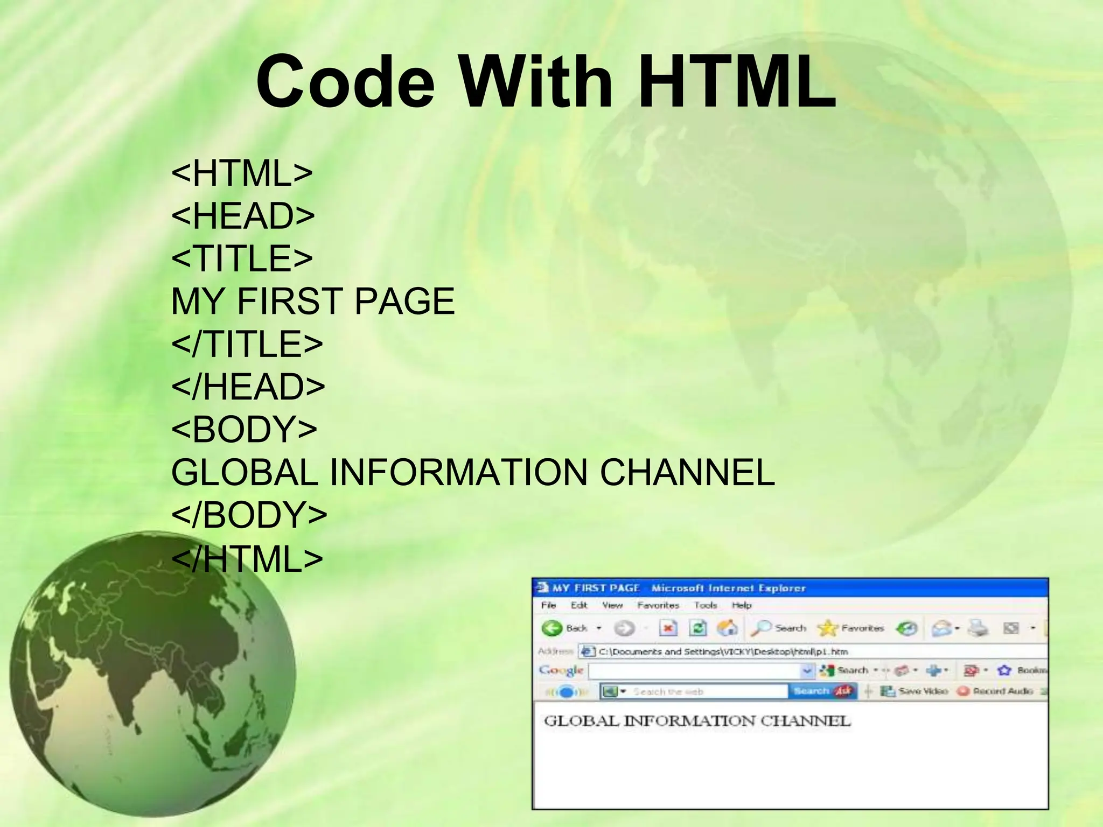Open the Google toolbar search box dropdown

806,671
